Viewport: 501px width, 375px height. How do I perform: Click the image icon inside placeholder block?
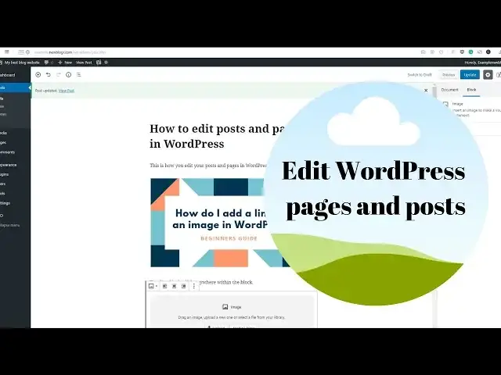pyautogui.click(x=225, y=307)
